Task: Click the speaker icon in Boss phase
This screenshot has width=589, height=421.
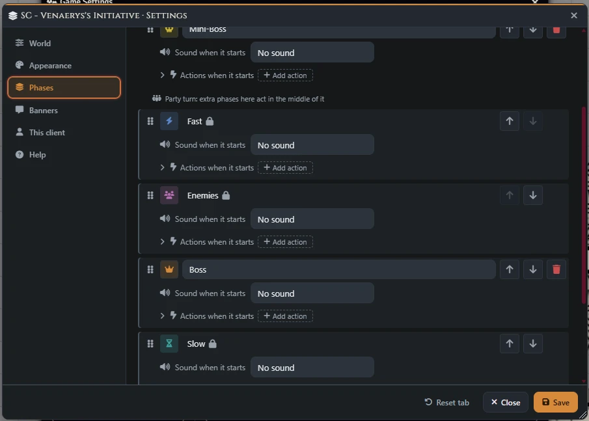Action: click(165, 293)
